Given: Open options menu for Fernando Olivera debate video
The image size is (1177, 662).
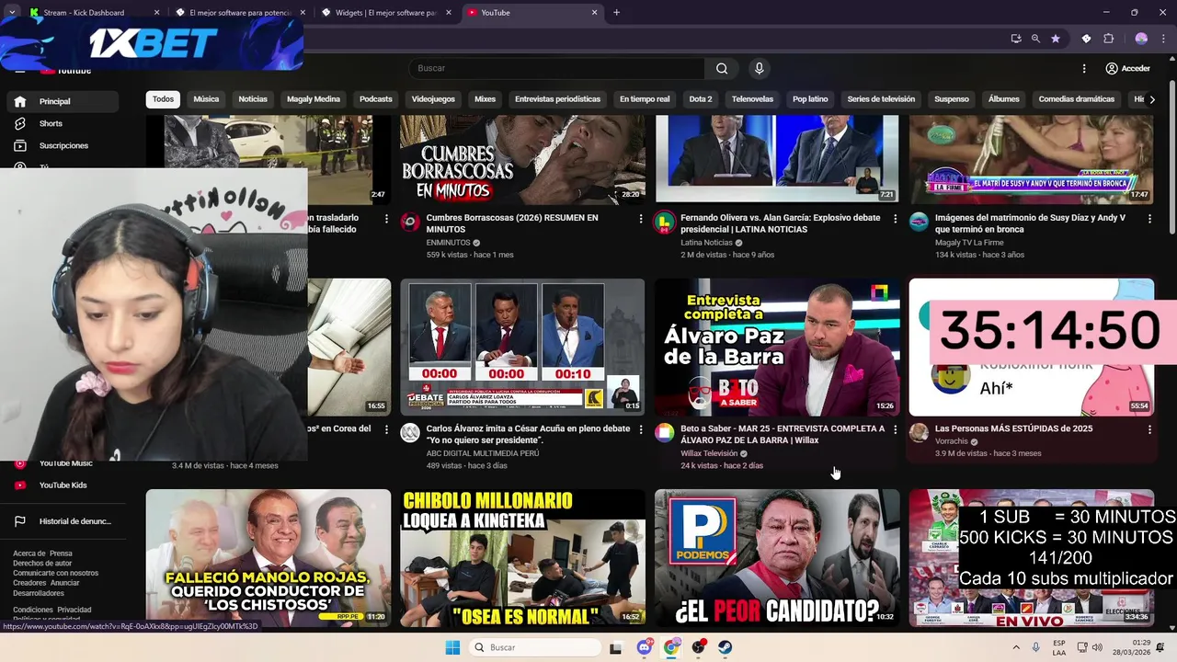Looking at the screenshot, I should [x=896, y=219].
